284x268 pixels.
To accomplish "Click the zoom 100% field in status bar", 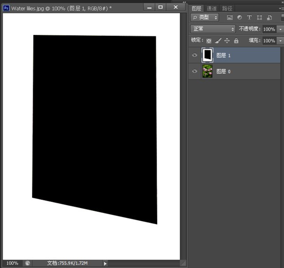I will 12,263.
